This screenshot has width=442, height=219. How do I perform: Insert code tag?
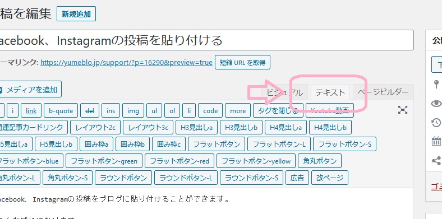(210, 111)
